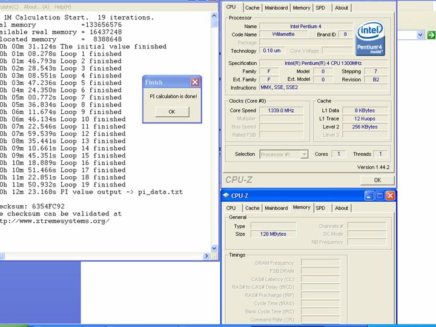
Task: Click OK in the Finish dialog
Action: 172,112
